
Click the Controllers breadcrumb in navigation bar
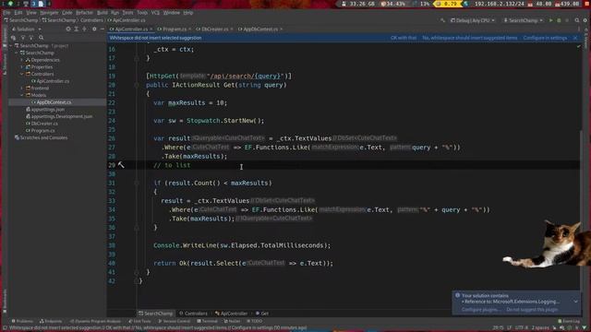tap(91, 20)
